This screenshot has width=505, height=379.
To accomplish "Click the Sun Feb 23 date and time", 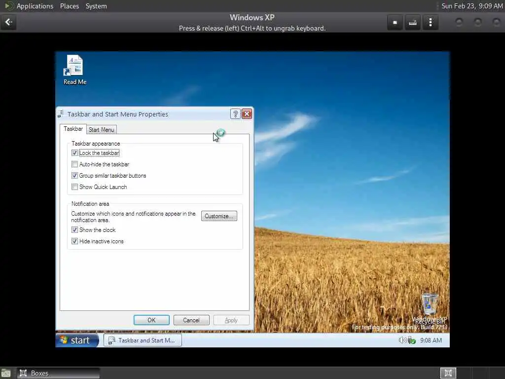I will pos(472,6).
